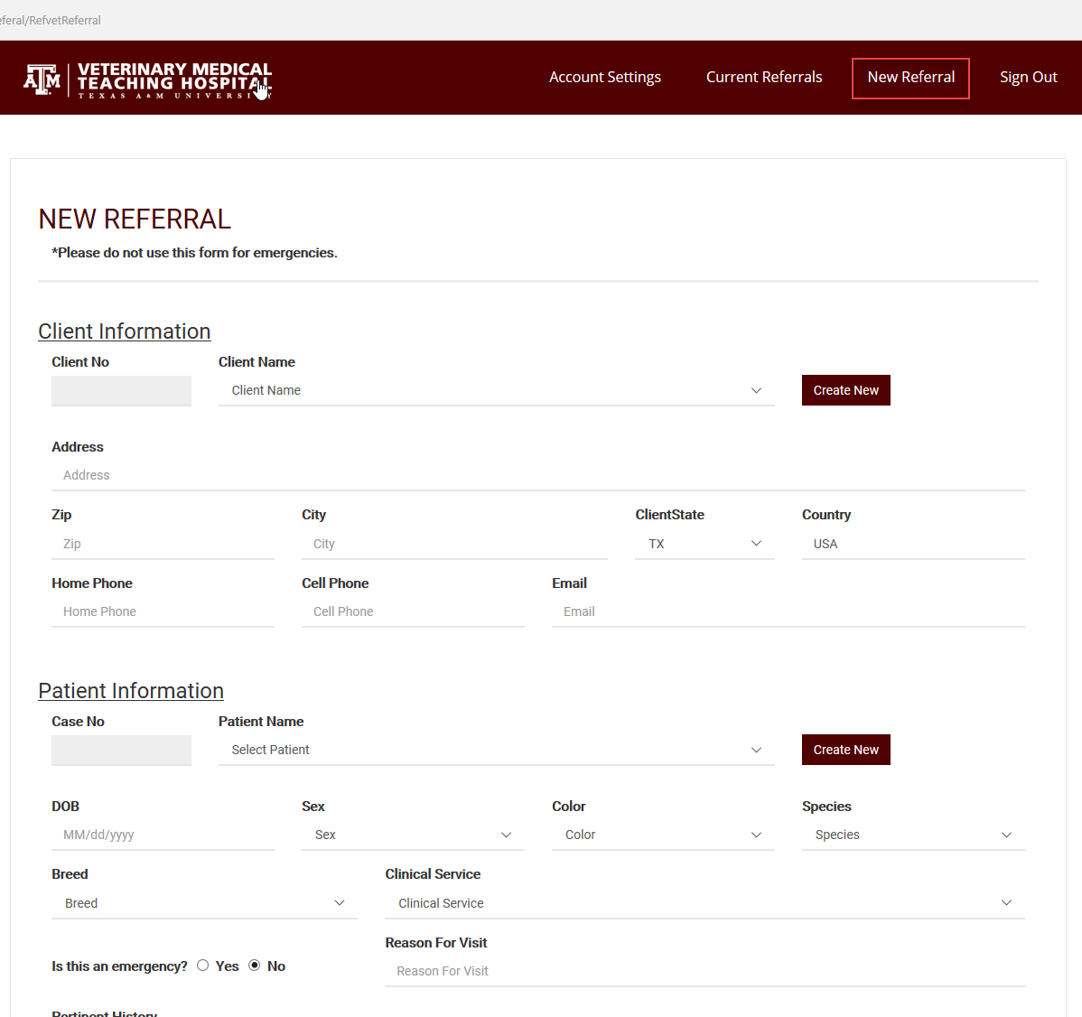This screenshot has height=1017, width=1082.
Task: Open the Select Patient dropdown
Action: coord(496,750)
